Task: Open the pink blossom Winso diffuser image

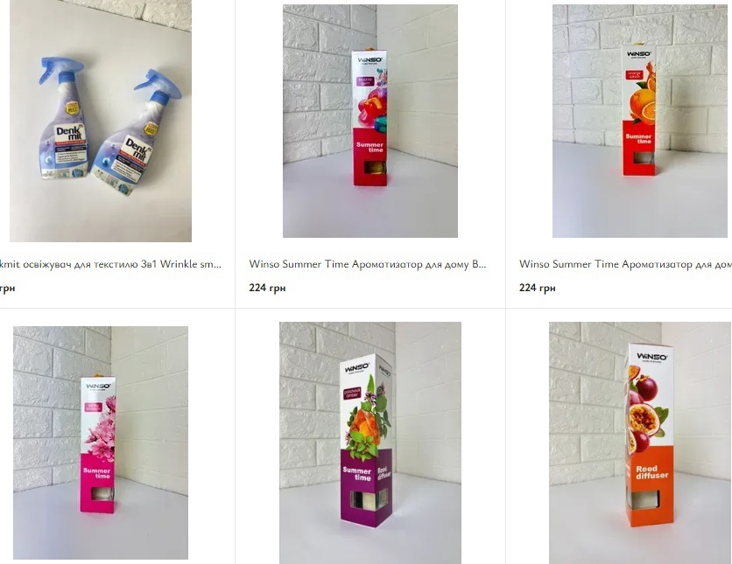Action: pos(101,442)
